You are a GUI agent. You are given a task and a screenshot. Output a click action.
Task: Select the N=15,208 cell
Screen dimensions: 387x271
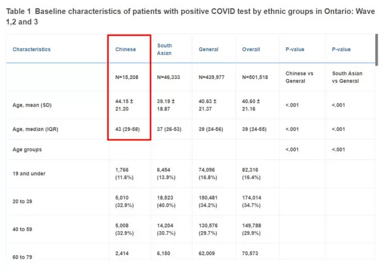coord(127,77)
